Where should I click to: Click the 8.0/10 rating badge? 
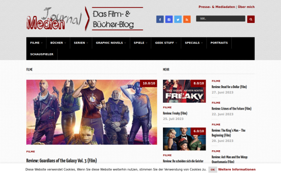point(199,84)
